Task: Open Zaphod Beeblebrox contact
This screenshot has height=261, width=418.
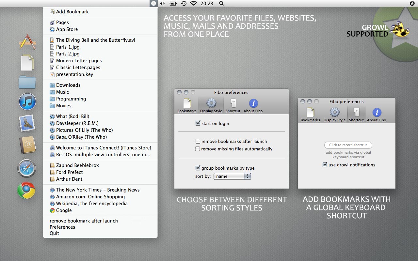Action: (100, 165)
